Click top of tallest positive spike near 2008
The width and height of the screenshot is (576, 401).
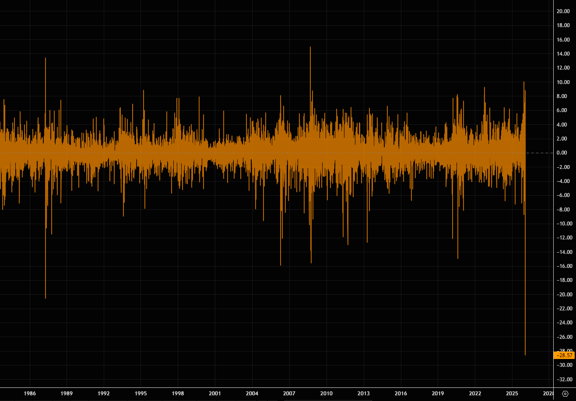(x=310, y=47)
